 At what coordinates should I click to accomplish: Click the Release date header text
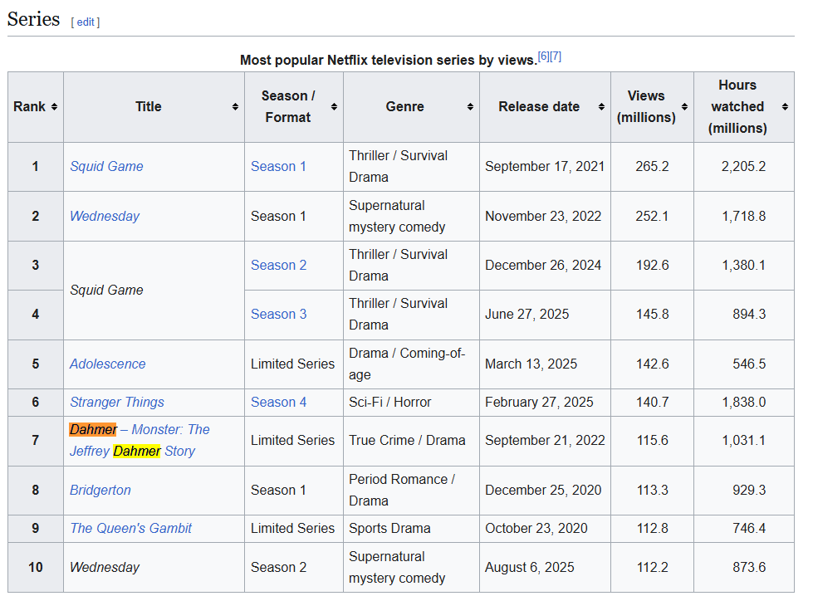point(539,107)
